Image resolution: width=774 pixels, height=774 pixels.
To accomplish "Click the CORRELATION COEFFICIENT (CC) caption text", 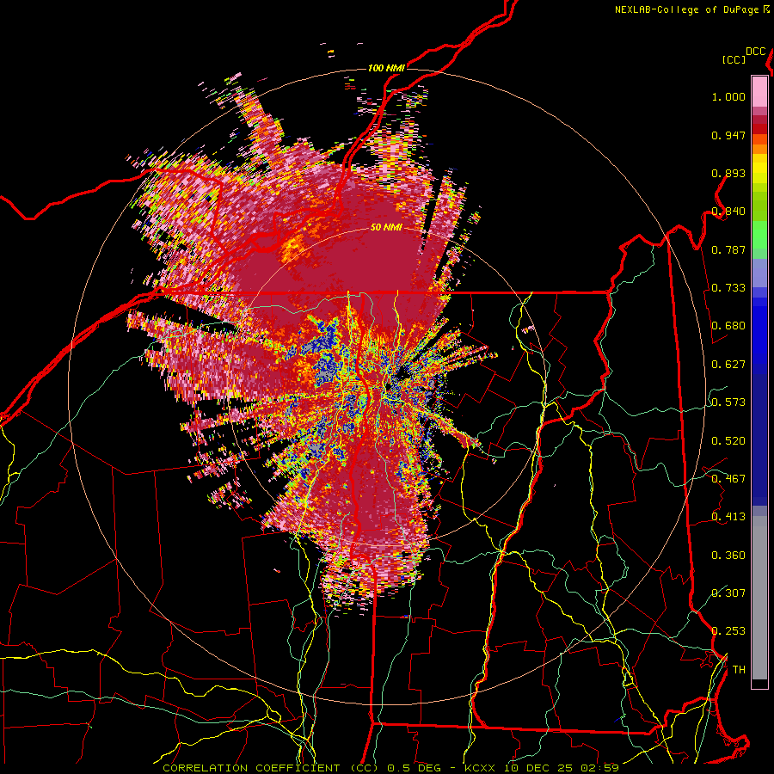I will pyautogui.click(x=270, y=768).
